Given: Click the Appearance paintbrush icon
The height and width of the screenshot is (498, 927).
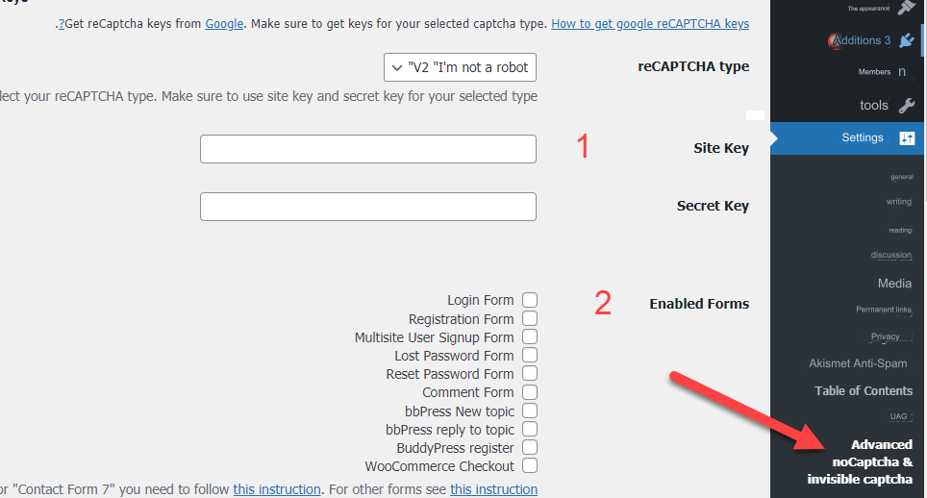Looking at the screenshot, I should [x=906, y=8].
